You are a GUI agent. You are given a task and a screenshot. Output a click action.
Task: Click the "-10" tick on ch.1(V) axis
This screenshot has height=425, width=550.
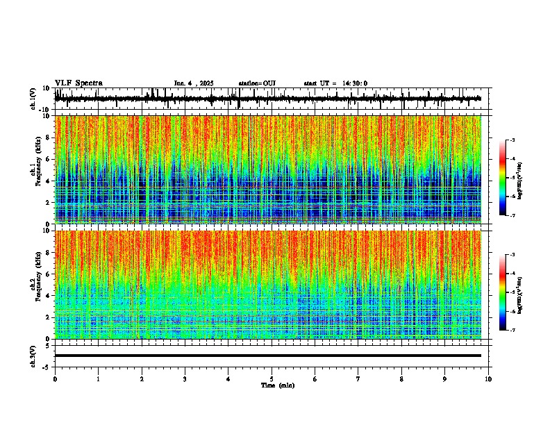point(44,110)
